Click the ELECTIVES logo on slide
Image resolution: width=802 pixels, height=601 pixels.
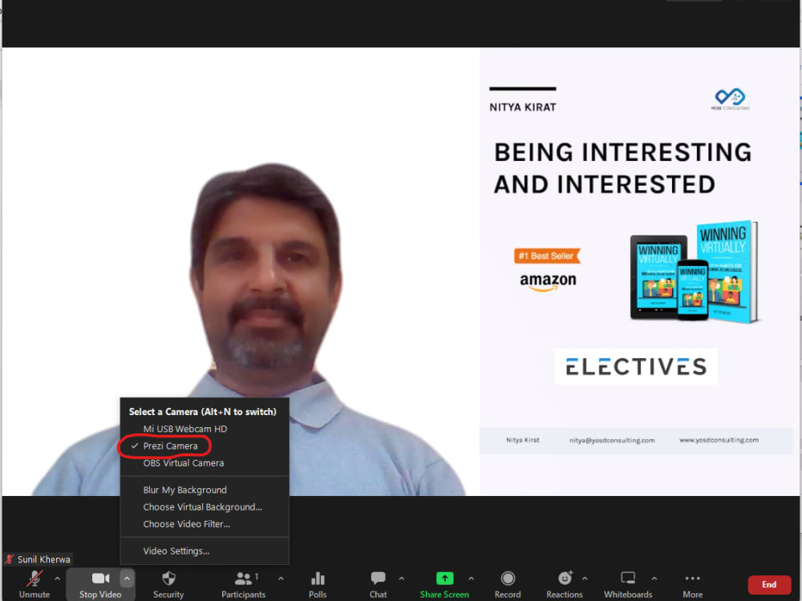pyautogui.click(x=636, y=366)
